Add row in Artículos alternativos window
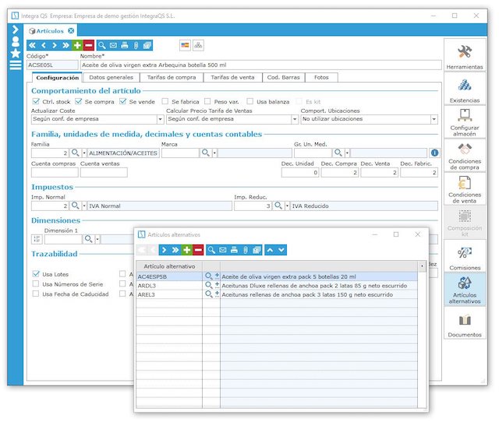 tap(187, 250)
